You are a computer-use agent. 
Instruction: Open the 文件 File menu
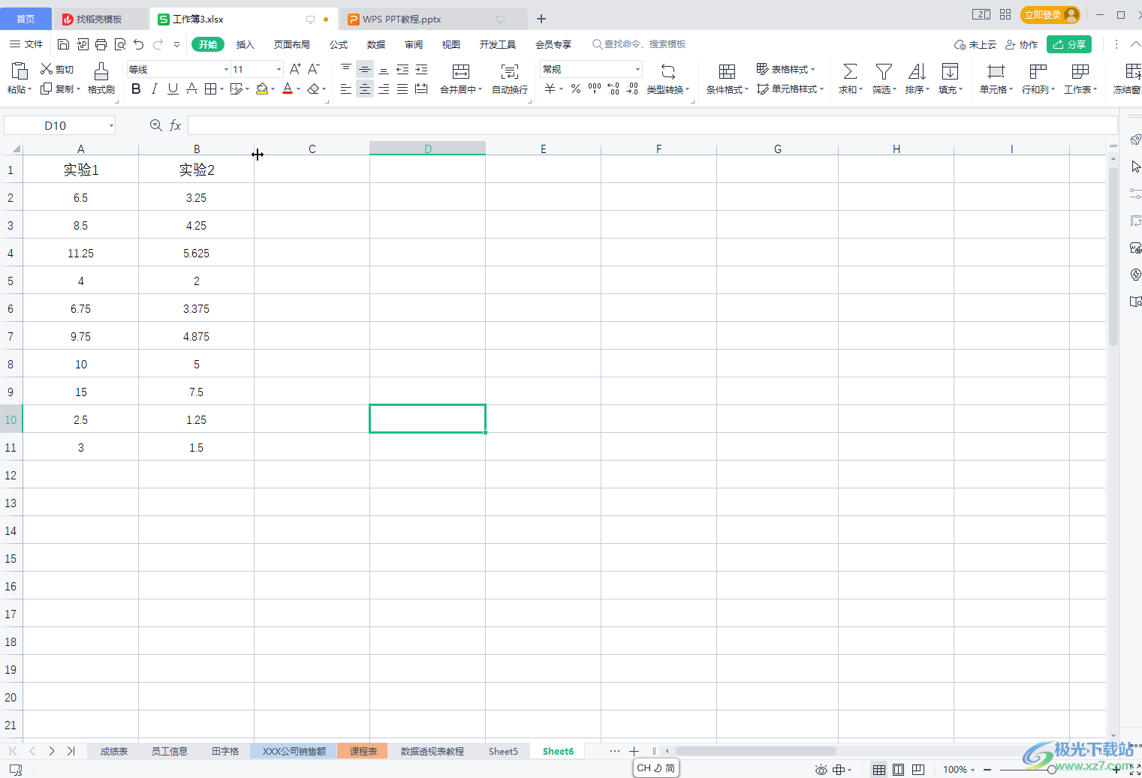tap(26, 44)
